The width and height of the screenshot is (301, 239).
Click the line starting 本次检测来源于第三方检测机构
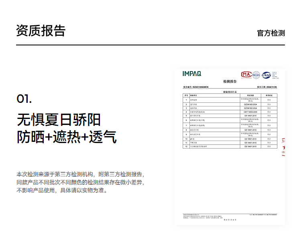click(x=80, y=174)
